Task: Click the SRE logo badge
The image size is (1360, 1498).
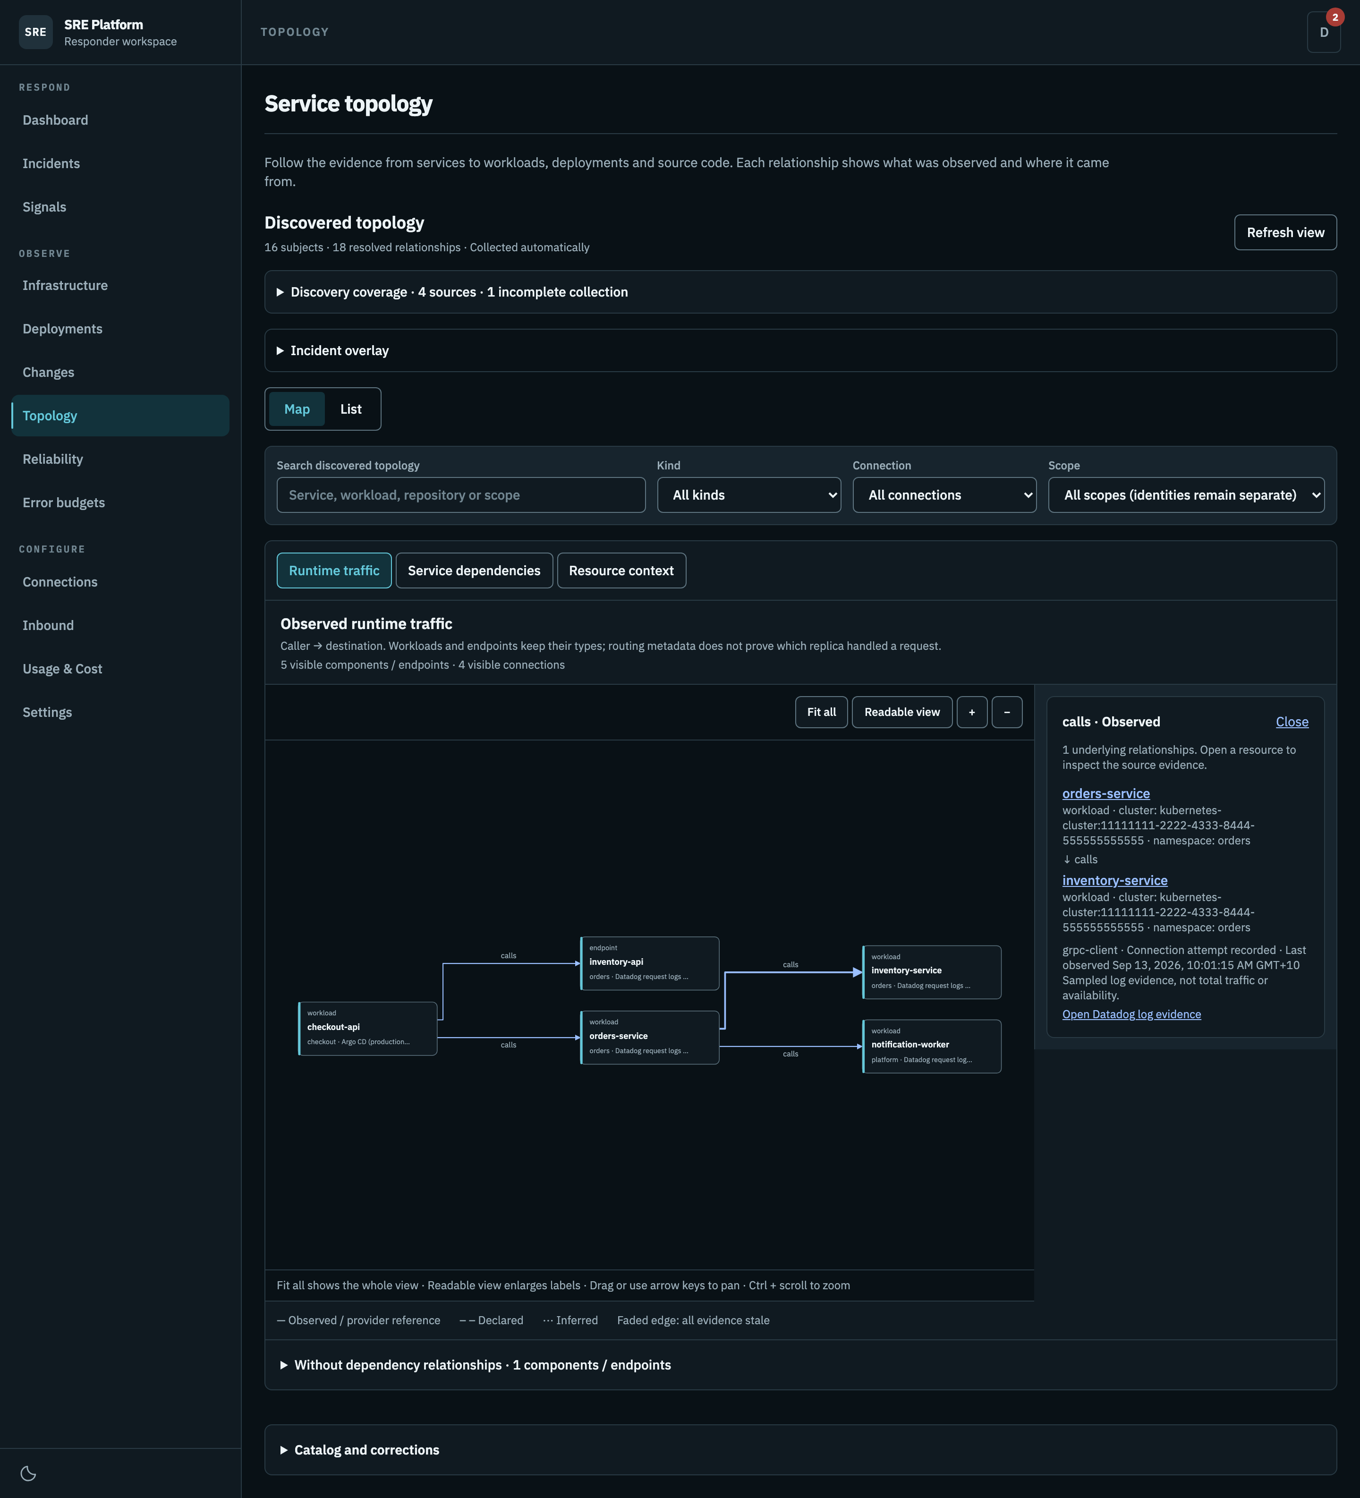Action: click(36, 32)
